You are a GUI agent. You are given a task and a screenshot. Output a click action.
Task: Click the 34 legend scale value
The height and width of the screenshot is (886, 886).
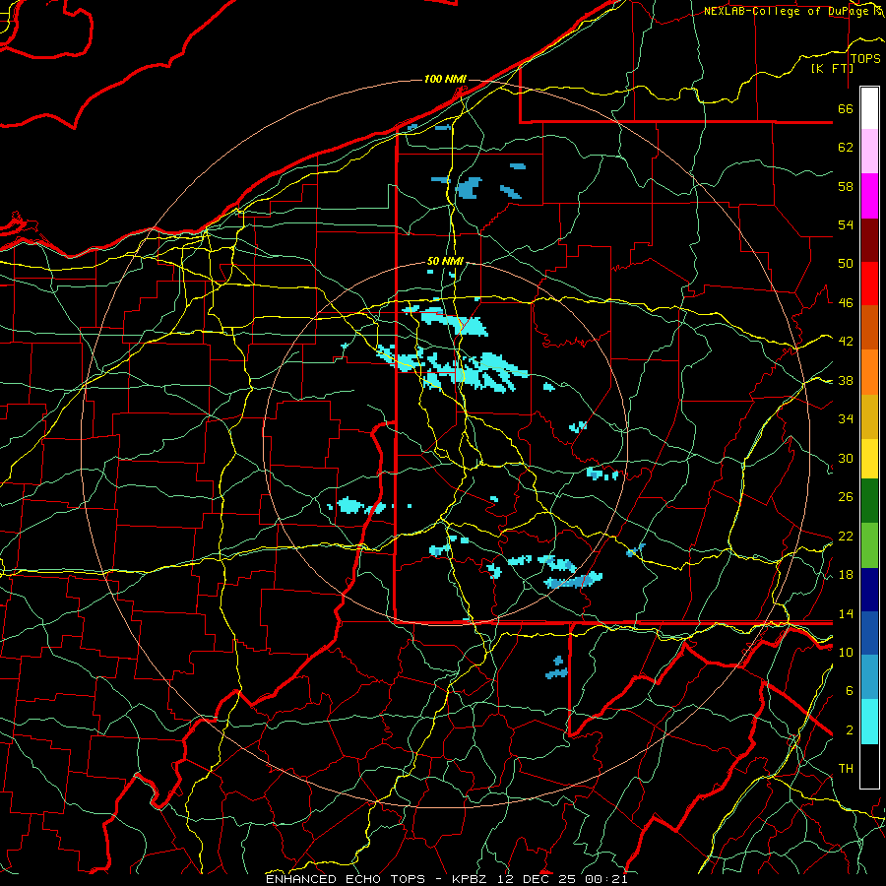846,419
